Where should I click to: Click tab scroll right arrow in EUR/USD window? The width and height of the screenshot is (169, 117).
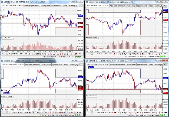[82, 65]
